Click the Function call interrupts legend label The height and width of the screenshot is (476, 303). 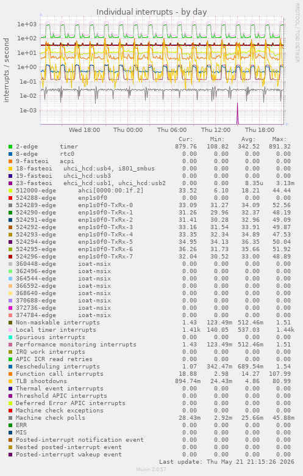59,374
